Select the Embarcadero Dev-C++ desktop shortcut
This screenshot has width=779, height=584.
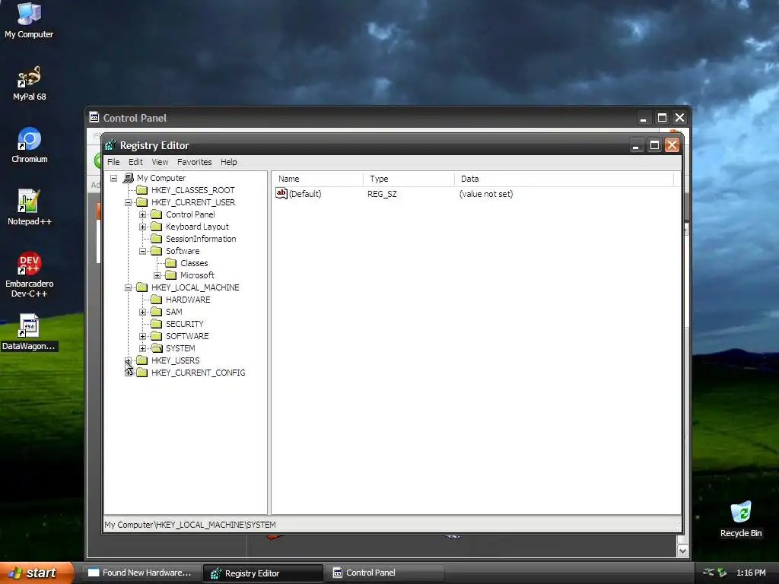point(30,275)
